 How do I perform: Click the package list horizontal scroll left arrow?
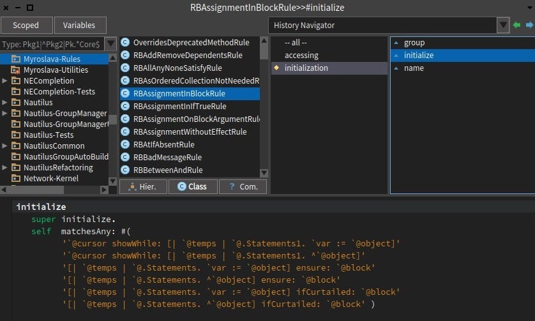coord(3,190)
